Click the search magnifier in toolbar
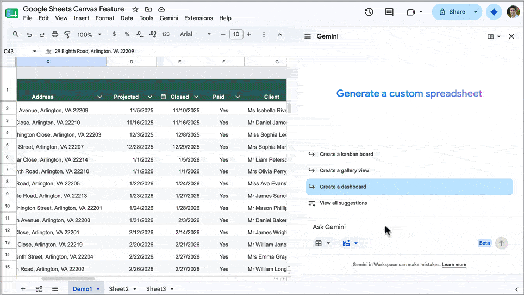Image resolution: width=524 pixels, height=295 pixels. 16,34
